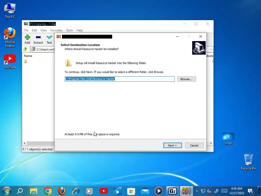This screenshot has width=261, height=196.
Task: Open the Edit menu in 7-Zip
Action: [x=34, y=30]
